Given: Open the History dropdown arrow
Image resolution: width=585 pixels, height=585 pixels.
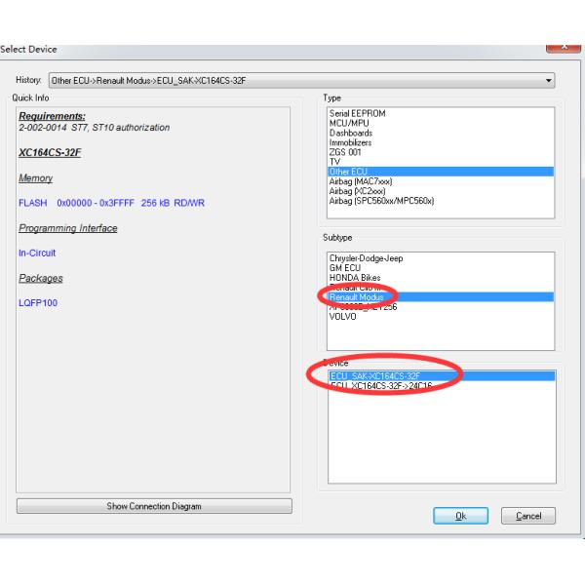Looking at the screenshot, I should pyautogui.click(x=549, y=79).
